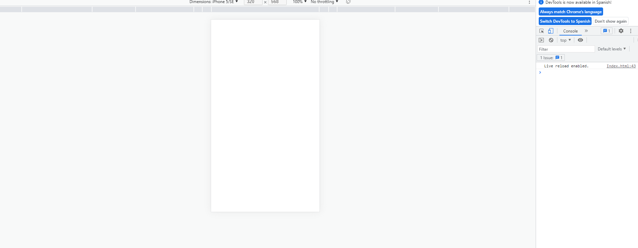Open the 1 Issue button
The image size is (638, 248).
point(551,58)
